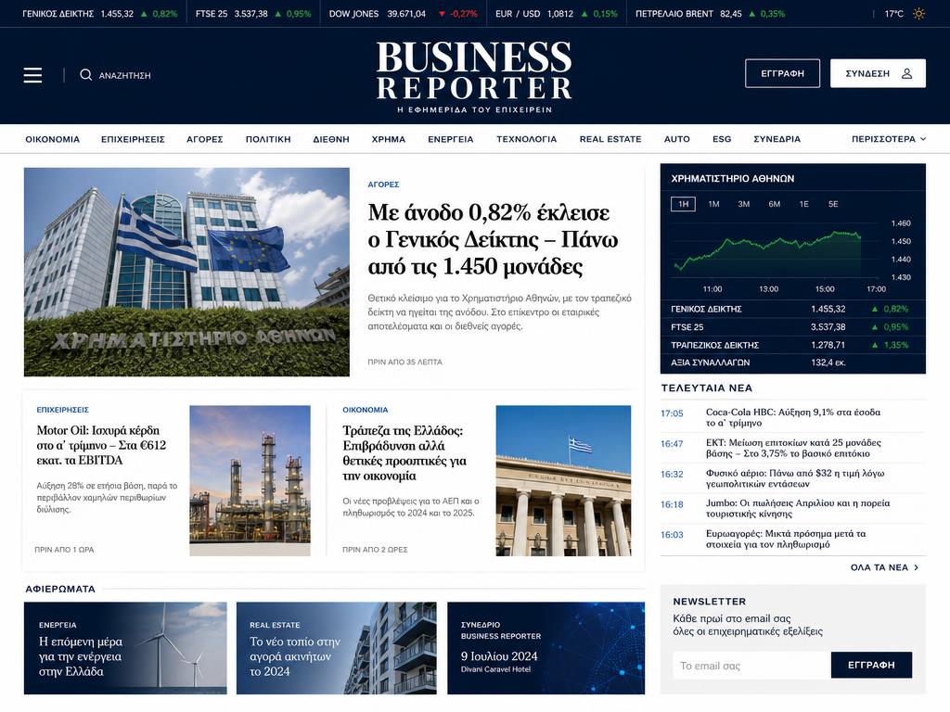Open the headline about Γενικός Δείκτης 0,82%
Viewport: 950px width, 712px height.
pos(493,239)
